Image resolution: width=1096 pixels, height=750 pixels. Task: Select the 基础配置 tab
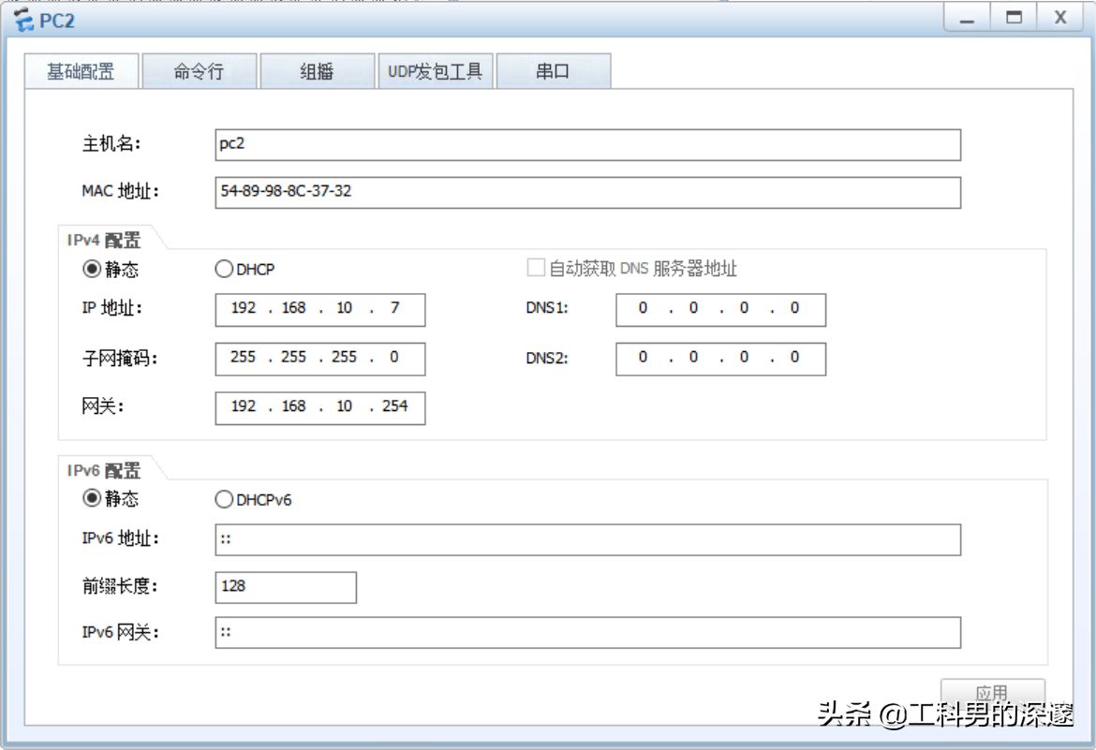[81, 72]
